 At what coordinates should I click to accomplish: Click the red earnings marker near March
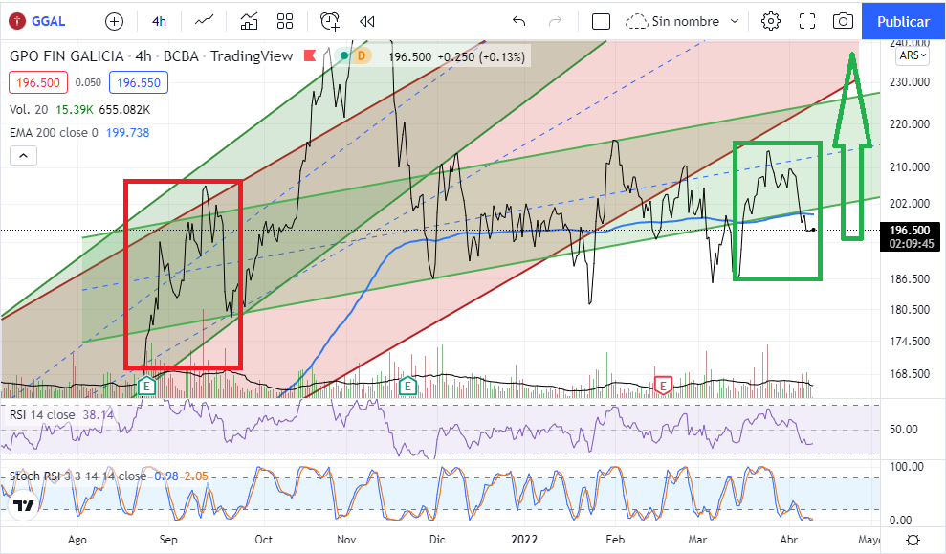click(x=663, y=385)
